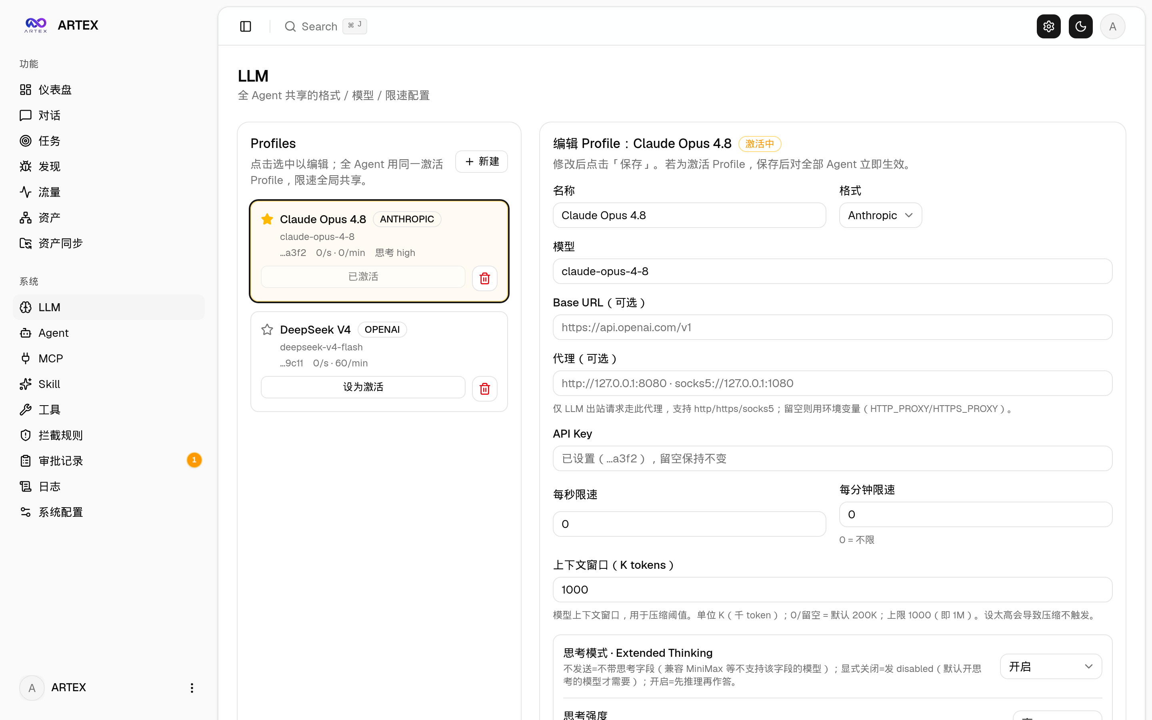Click the API Key input field
The width and height of the screenshot is (1152, 720).
click(832, 458)
